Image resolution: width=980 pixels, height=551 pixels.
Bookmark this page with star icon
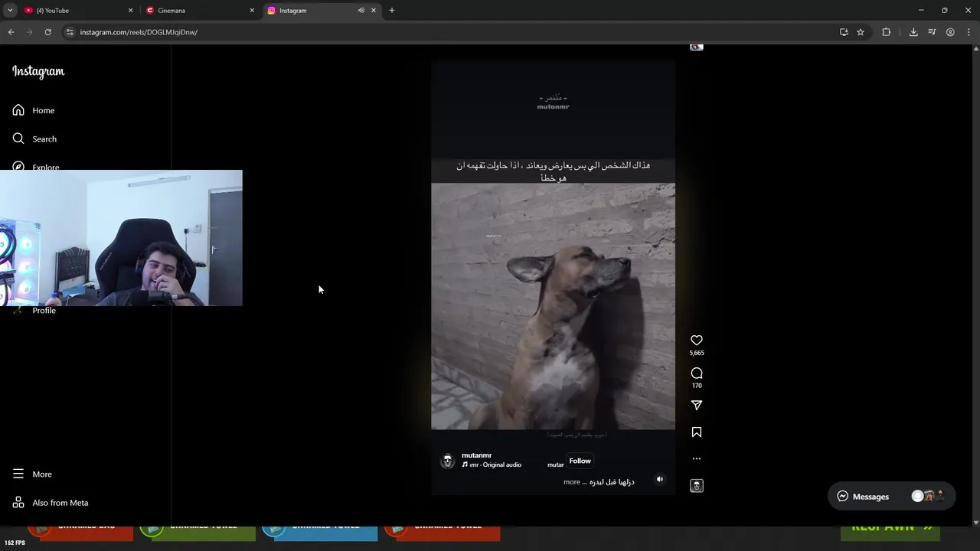point(861,32)
